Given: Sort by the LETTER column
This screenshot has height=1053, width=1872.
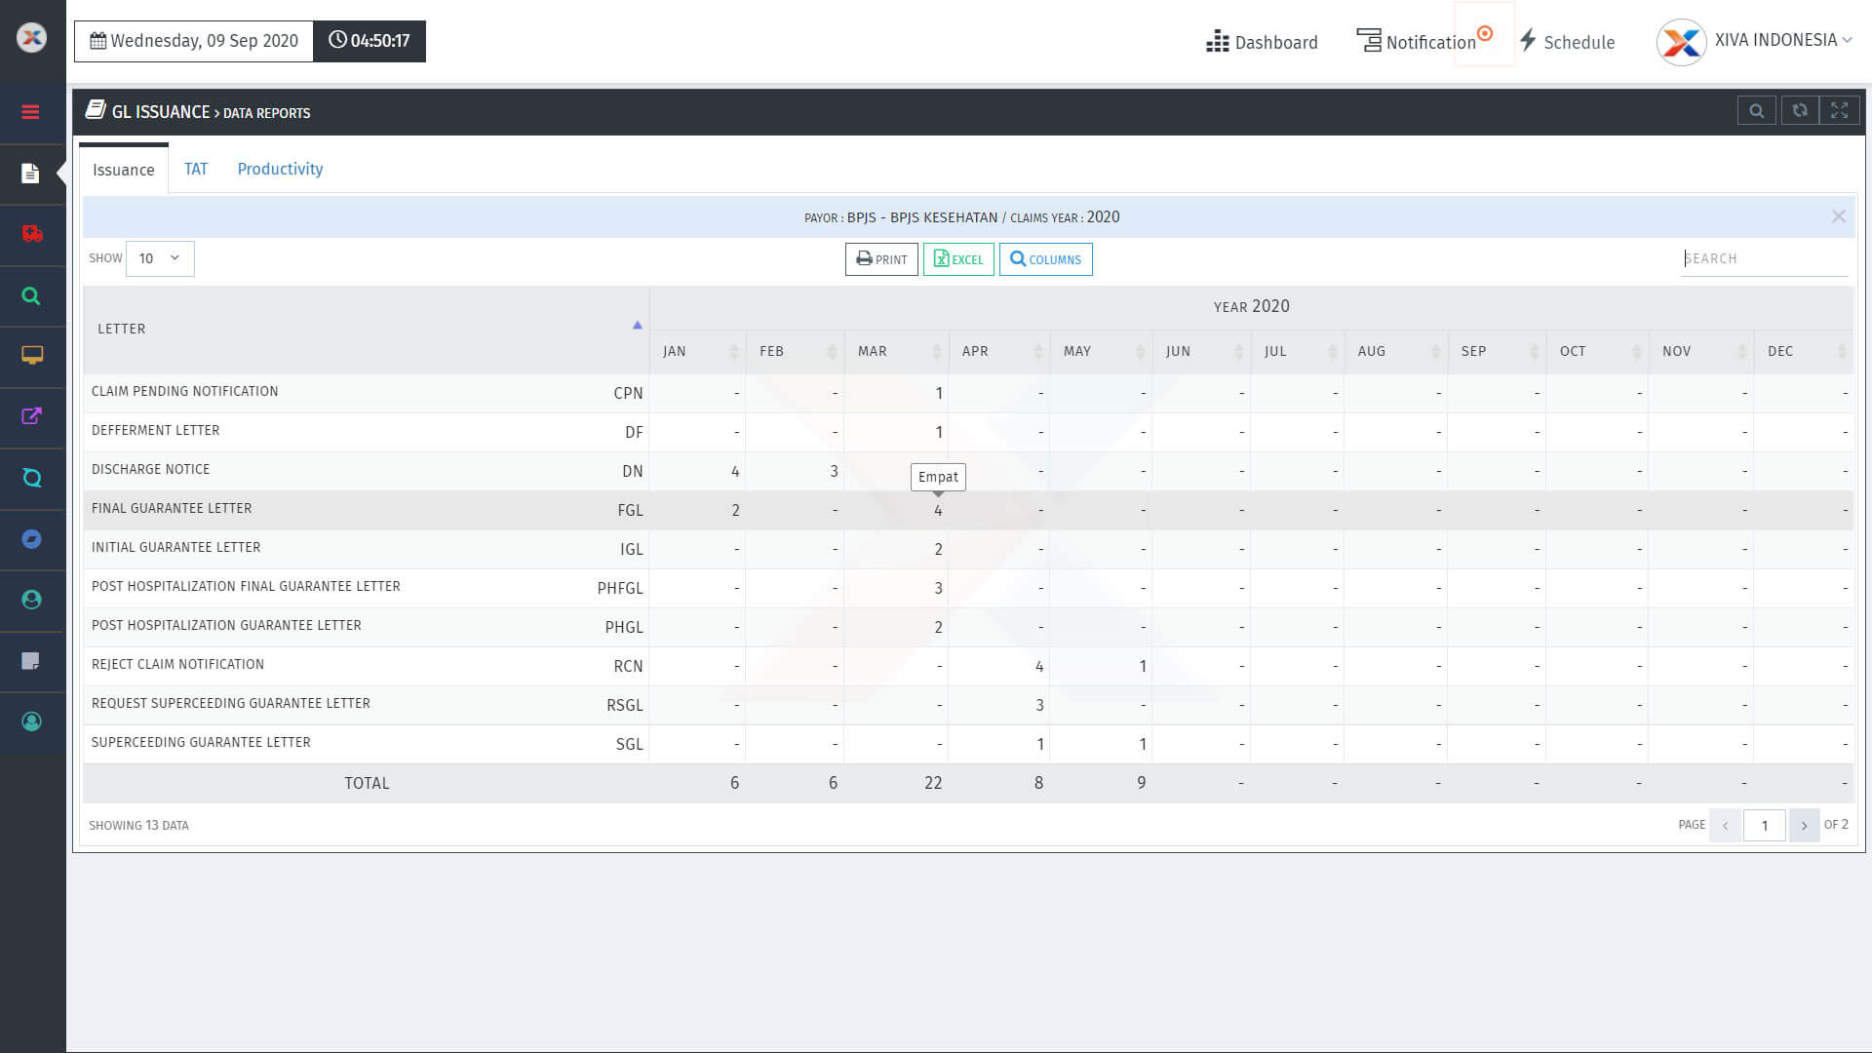Looking at the screenshot, I should [366, 329].
